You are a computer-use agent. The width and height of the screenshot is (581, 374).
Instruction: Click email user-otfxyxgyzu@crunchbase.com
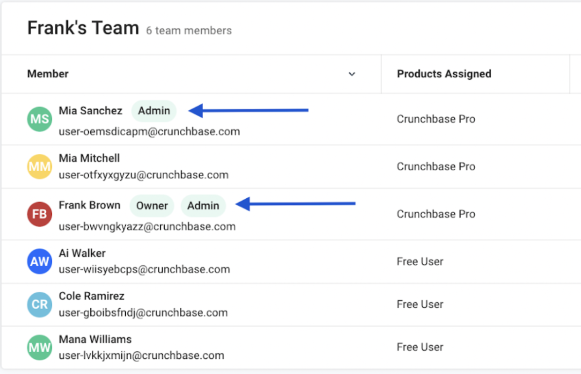click(144, 175)
